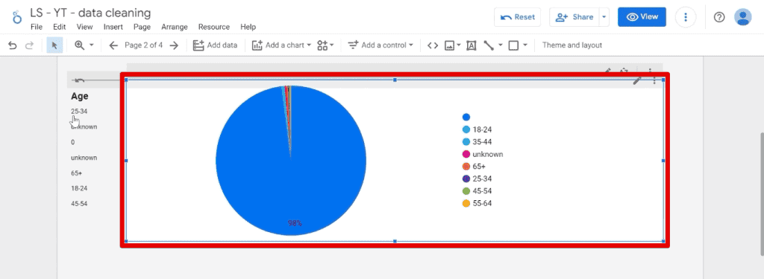
Task: Open the Help menu
Action: pyautogui.click(x=248, y=27)
